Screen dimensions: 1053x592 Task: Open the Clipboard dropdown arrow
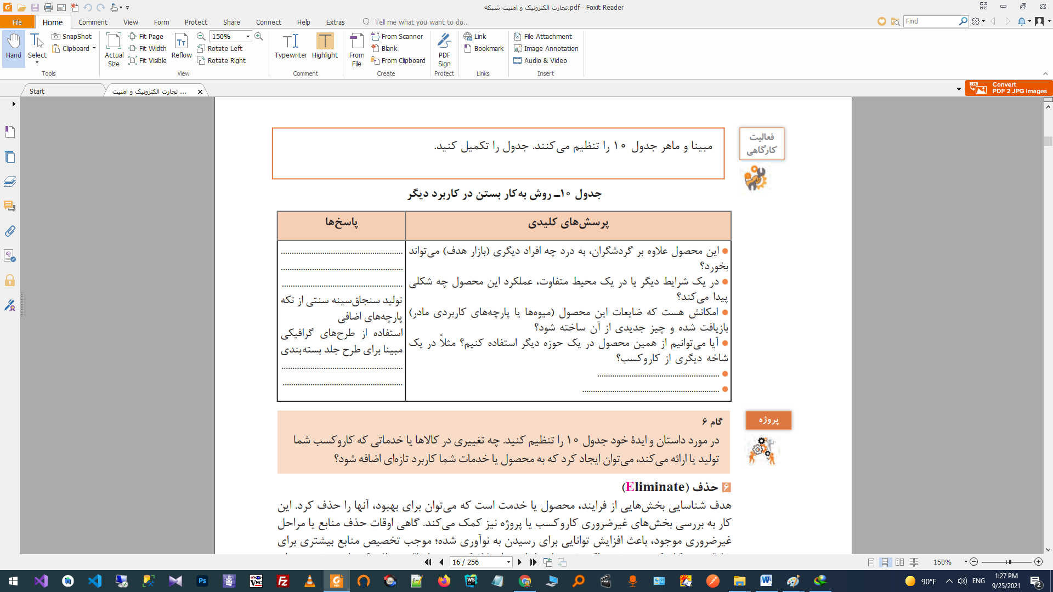tap(94, 48)
